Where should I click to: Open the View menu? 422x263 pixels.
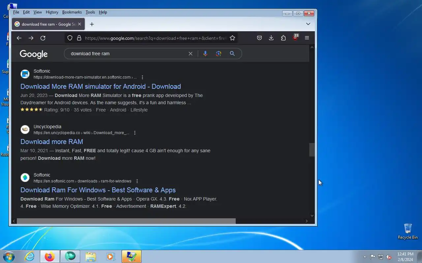tap(38, 12)
